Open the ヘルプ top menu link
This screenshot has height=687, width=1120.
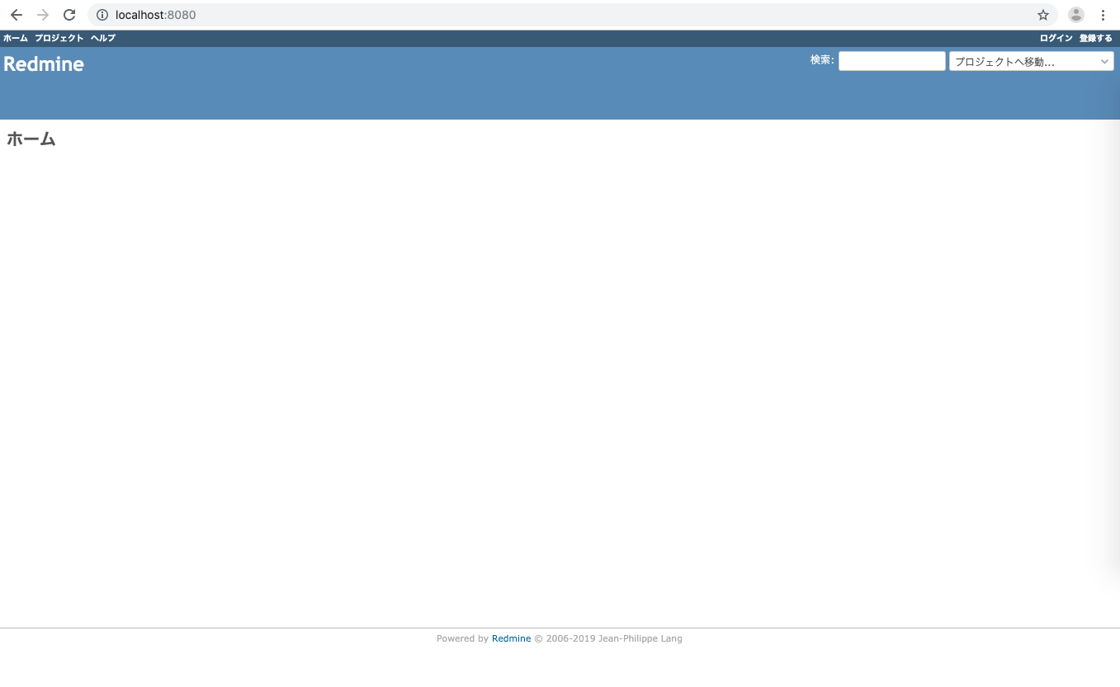point(103,38)
